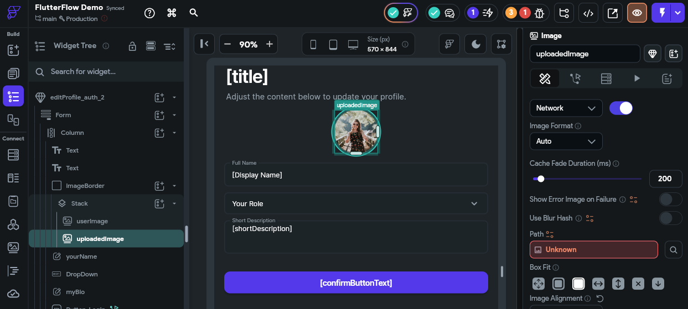Collapse the left panel arrow button
This screenshot has width=688, height=309.
click(204, 44)
